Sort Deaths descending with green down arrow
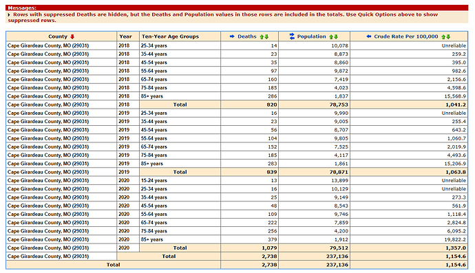Screen dimensions: 475x273 [x=266, y=37]
